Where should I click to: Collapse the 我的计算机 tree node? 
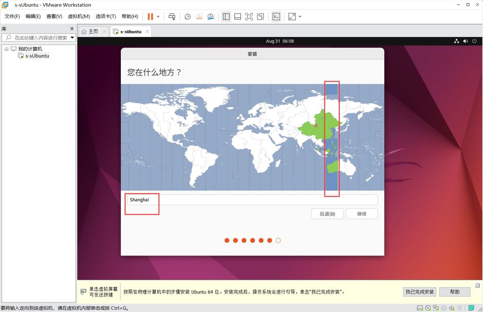coord(6,49)
